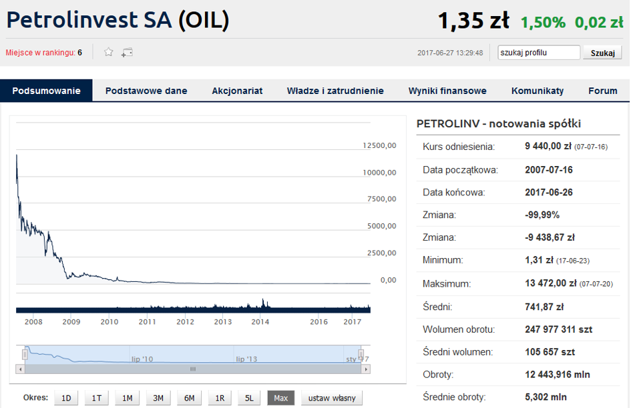631x408 pixels.
Task: Click the 5000,00 price axis label
Action: click(382, 226)
